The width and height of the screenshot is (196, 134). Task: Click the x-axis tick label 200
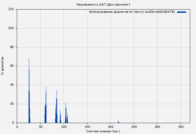pos(110,127)
